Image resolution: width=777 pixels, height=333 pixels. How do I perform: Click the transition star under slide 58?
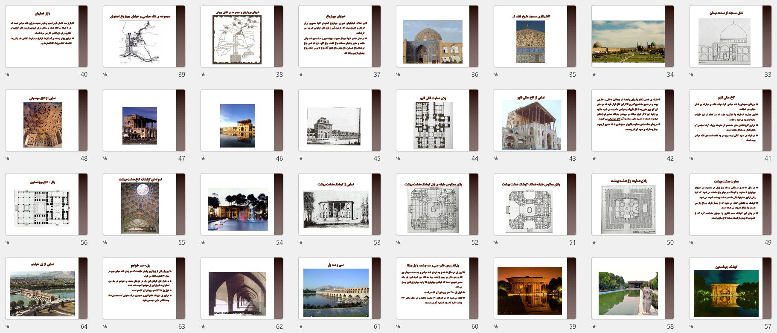pyautogui.click(x=594, y=327)
